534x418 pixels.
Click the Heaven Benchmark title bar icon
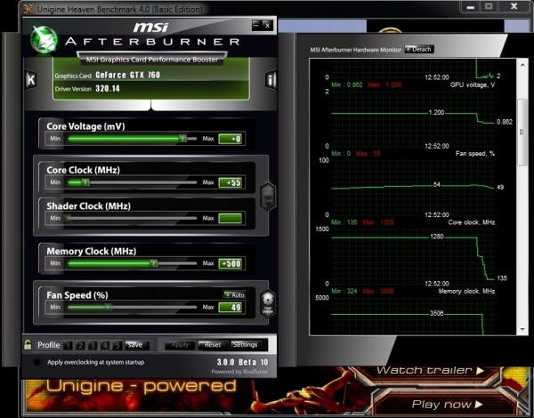point(28,9)
